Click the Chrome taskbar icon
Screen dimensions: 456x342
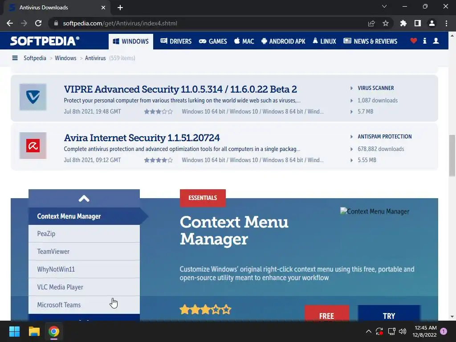point(54,331)
